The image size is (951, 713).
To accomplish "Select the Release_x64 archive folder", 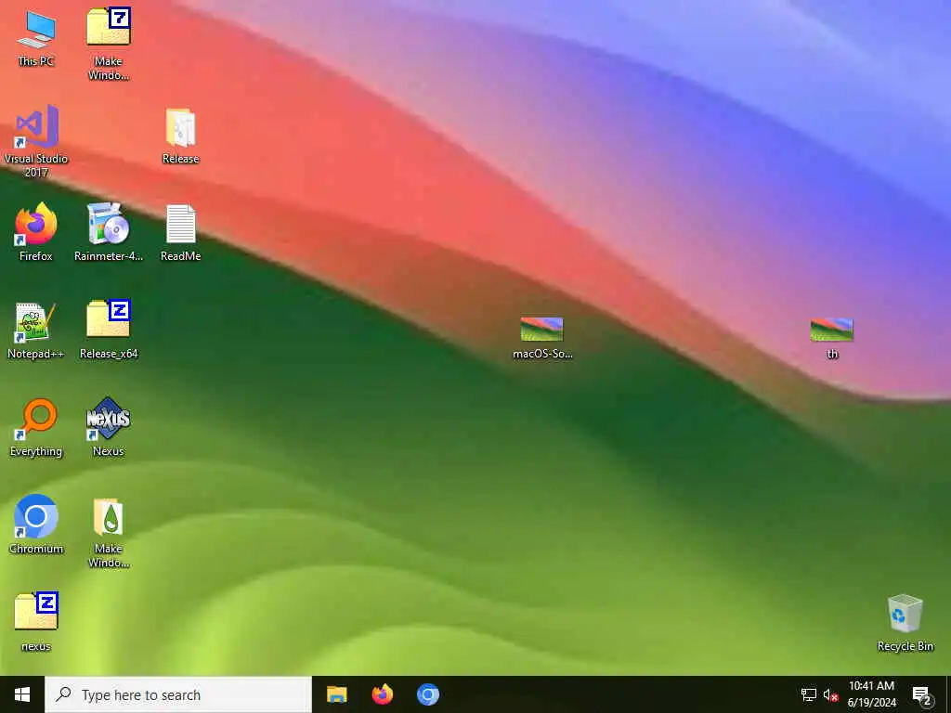I will click(x=109, y=330).
